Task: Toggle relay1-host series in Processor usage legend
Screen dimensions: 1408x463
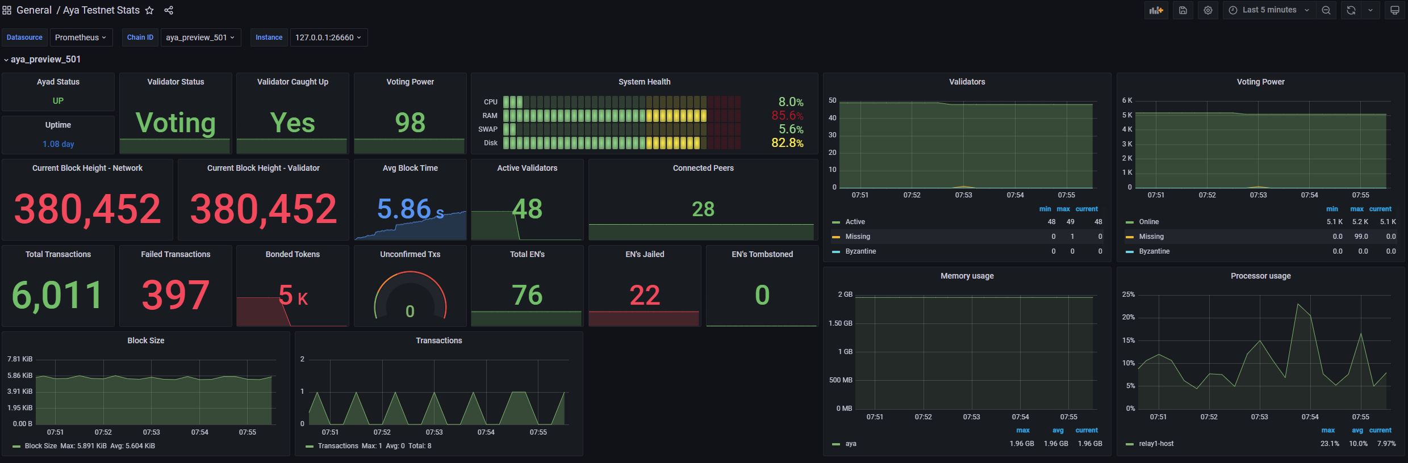Action: point(1156,444)
